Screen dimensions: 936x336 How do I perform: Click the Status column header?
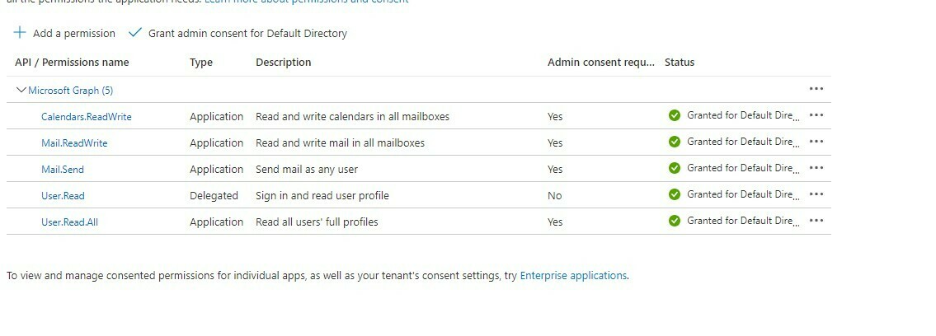point(680,62)
